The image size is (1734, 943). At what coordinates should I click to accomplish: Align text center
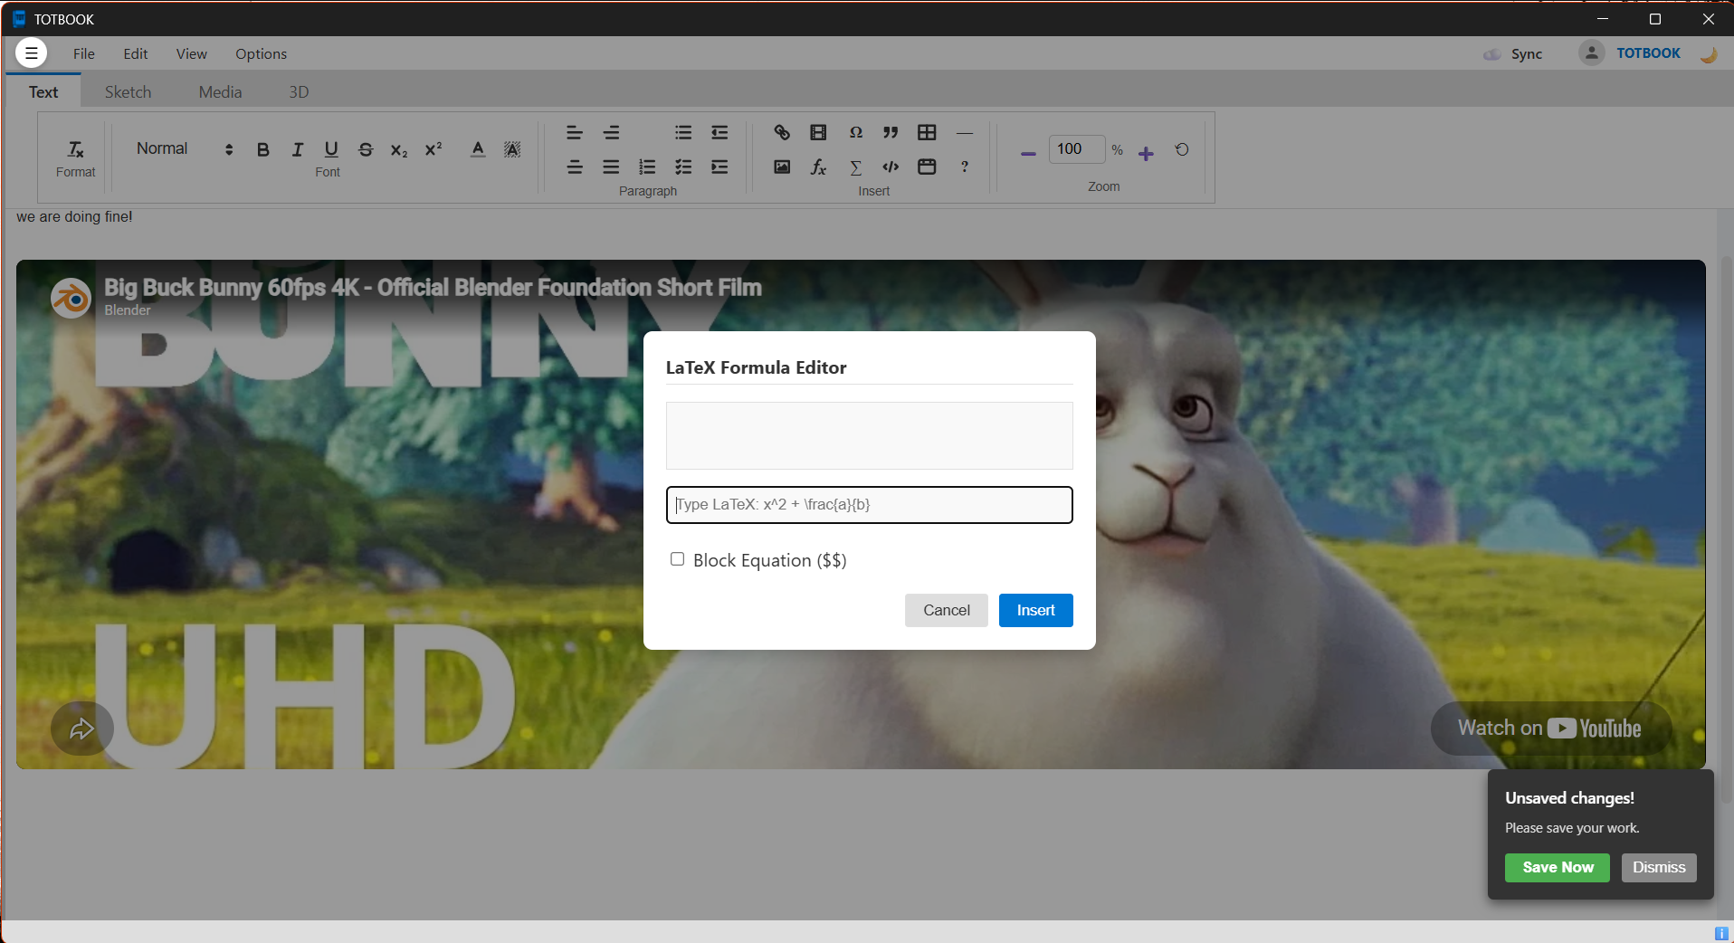(x=575, y=167)
